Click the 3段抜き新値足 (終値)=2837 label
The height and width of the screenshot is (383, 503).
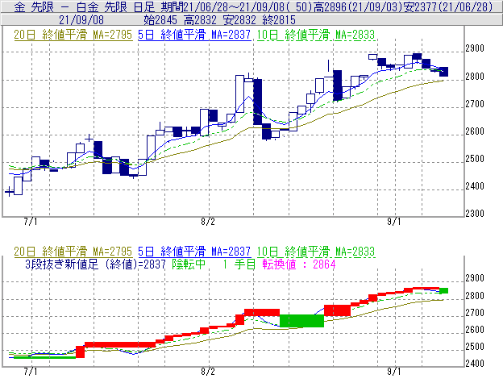coord(95,264)
